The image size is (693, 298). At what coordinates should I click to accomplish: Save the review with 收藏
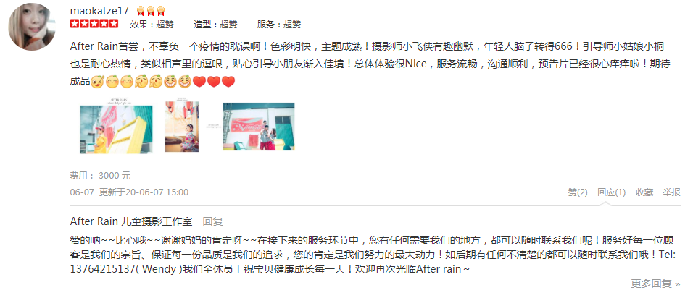(x=644, y=192)
